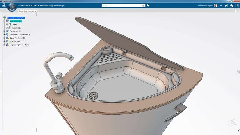This screenshot has width=240, height=135.
Task: Select Cover A.1 (Cover.1) in tree
Action: coord(17,38)
